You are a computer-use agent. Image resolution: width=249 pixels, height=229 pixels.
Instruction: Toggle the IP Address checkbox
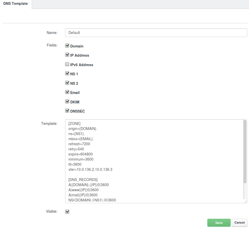pyautogui.click(x=67, y=55)
